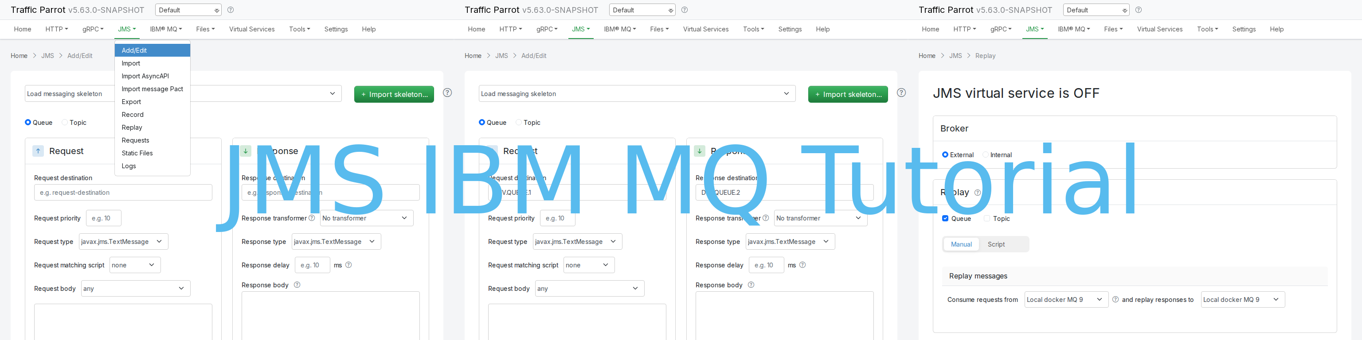
Task: Click Response transformer help icon in middle panel
Action: (766, 218)
